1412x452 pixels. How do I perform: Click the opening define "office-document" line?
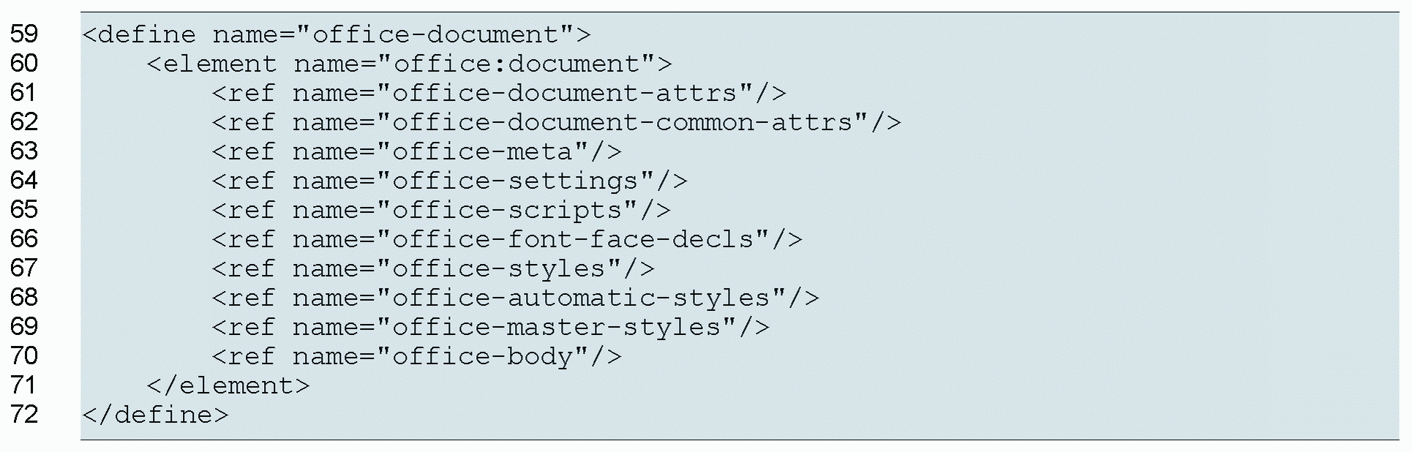click(336, 34)
